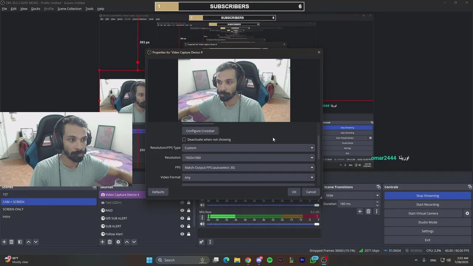Open Premiere Pro from the taskbar
This screenshot has width=473, height=266.
(302, 260)
